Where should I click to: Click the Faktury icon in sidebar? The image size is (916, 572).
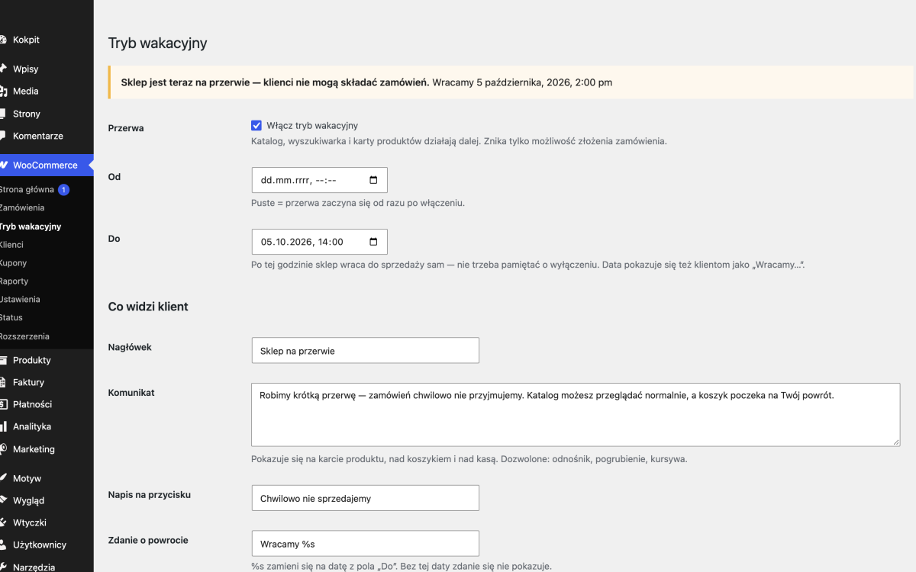[3, 382]
